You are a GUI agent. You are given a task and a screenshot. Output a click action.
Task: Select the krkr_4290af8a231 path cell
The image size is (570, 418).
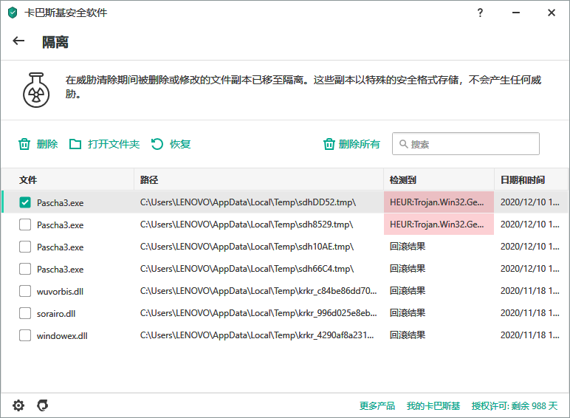tap(257, 335)
